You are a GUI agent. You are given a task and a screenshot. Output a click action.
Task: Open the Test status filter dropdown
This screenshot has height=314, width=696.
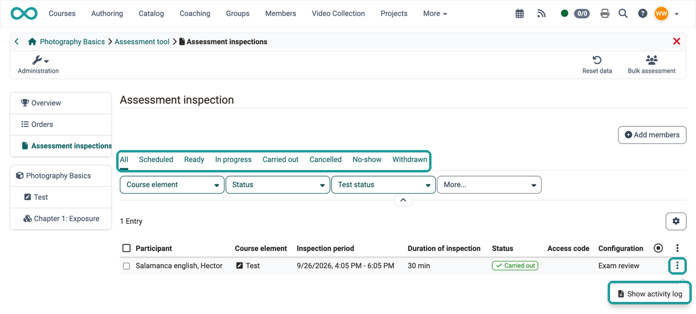pos(384,185)
